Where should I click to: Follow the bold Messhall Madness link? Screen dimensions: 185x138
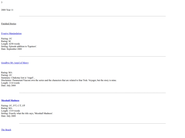10,100
